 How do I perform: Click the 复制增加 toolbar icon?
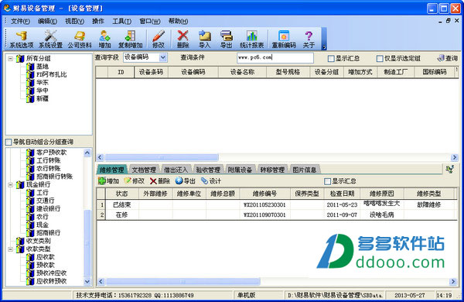(x=130, y=39)
